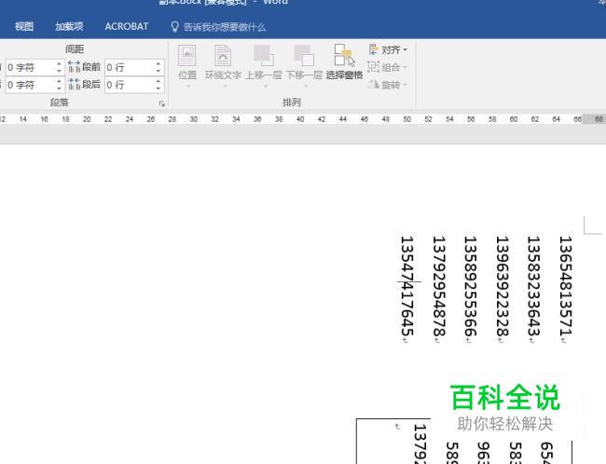Click vertical number 13654813571

[565, 286]
